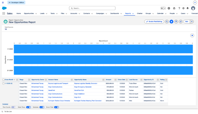Open the Favorites list dropdown arrow
The height and width of the screenshot is (114, 198).
click(164, 8)
